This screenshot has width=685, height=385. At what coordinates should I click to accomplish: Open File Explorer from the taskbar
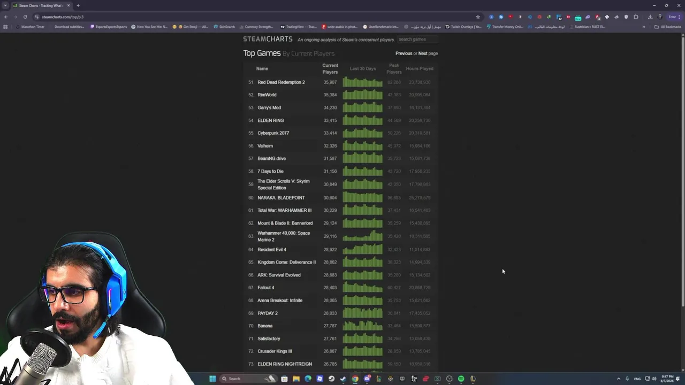tap(296, 379)
